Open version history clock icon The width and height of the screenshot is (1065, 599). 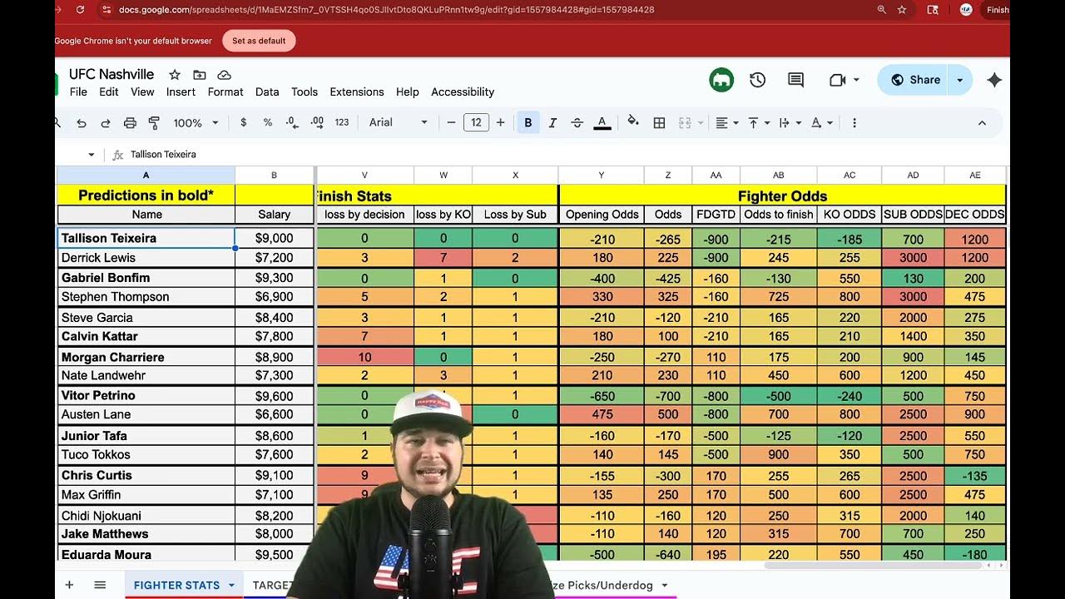click(757, 80)
